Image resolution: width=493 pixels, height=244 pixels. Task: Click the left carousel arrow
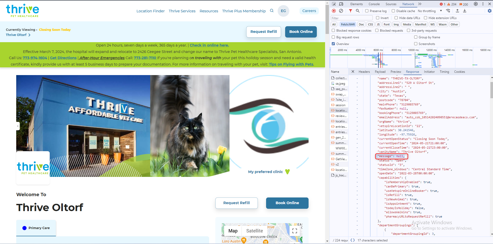click(x=18, y=126)
